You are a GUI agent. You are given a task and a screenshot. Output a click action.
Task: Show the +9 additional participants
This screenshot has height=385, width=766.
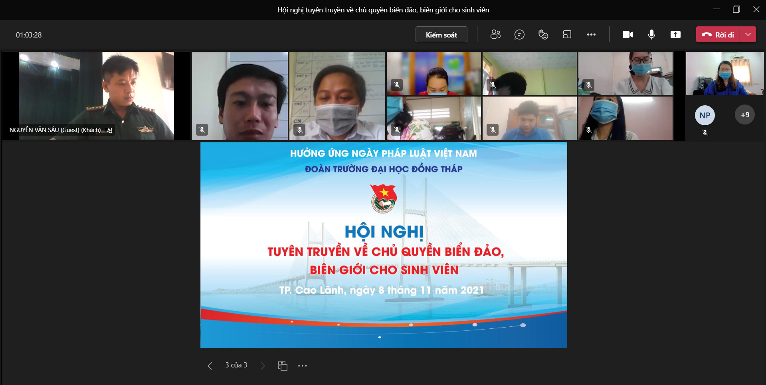coord(745,115)
